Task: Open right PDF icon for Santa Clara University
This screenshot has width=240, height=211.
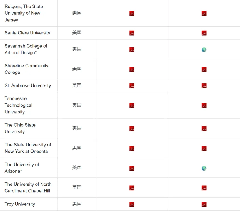Action: [204, 33]
